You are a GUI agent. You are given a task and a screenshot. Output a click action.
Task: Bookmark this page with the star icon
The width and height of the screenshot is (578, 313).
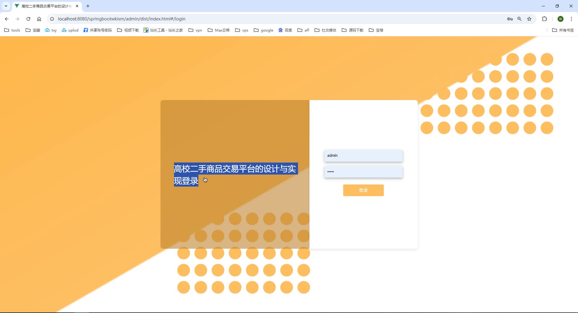coord(529,19)
